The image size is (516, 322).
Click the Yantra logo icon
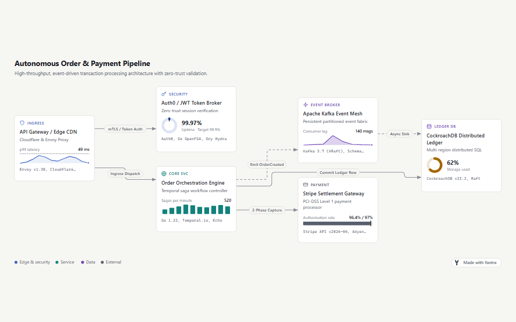tap(457, 262)
